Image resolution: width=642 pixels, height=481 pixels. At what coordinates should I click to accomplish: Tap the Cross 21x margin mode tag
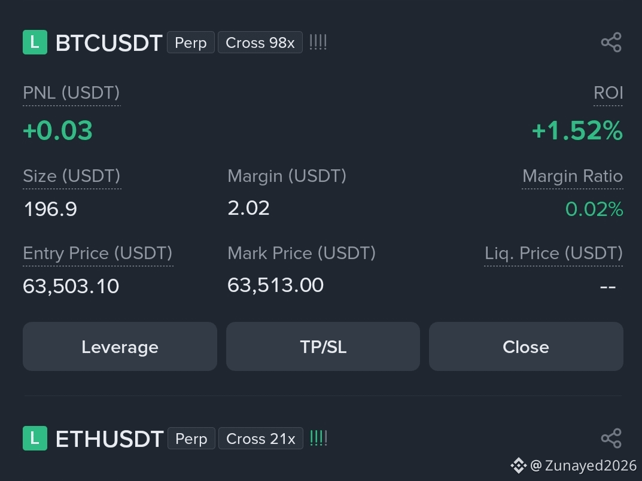(261, 439)
